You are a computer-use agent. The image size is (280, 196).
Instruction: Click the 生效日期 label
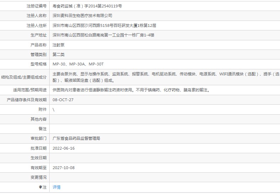[39, 158]
